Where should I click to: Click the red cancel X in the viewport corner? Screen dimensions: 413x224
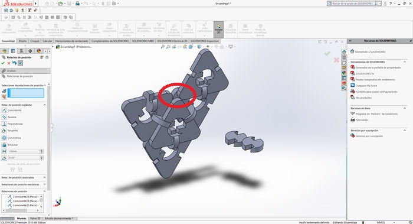336,60
